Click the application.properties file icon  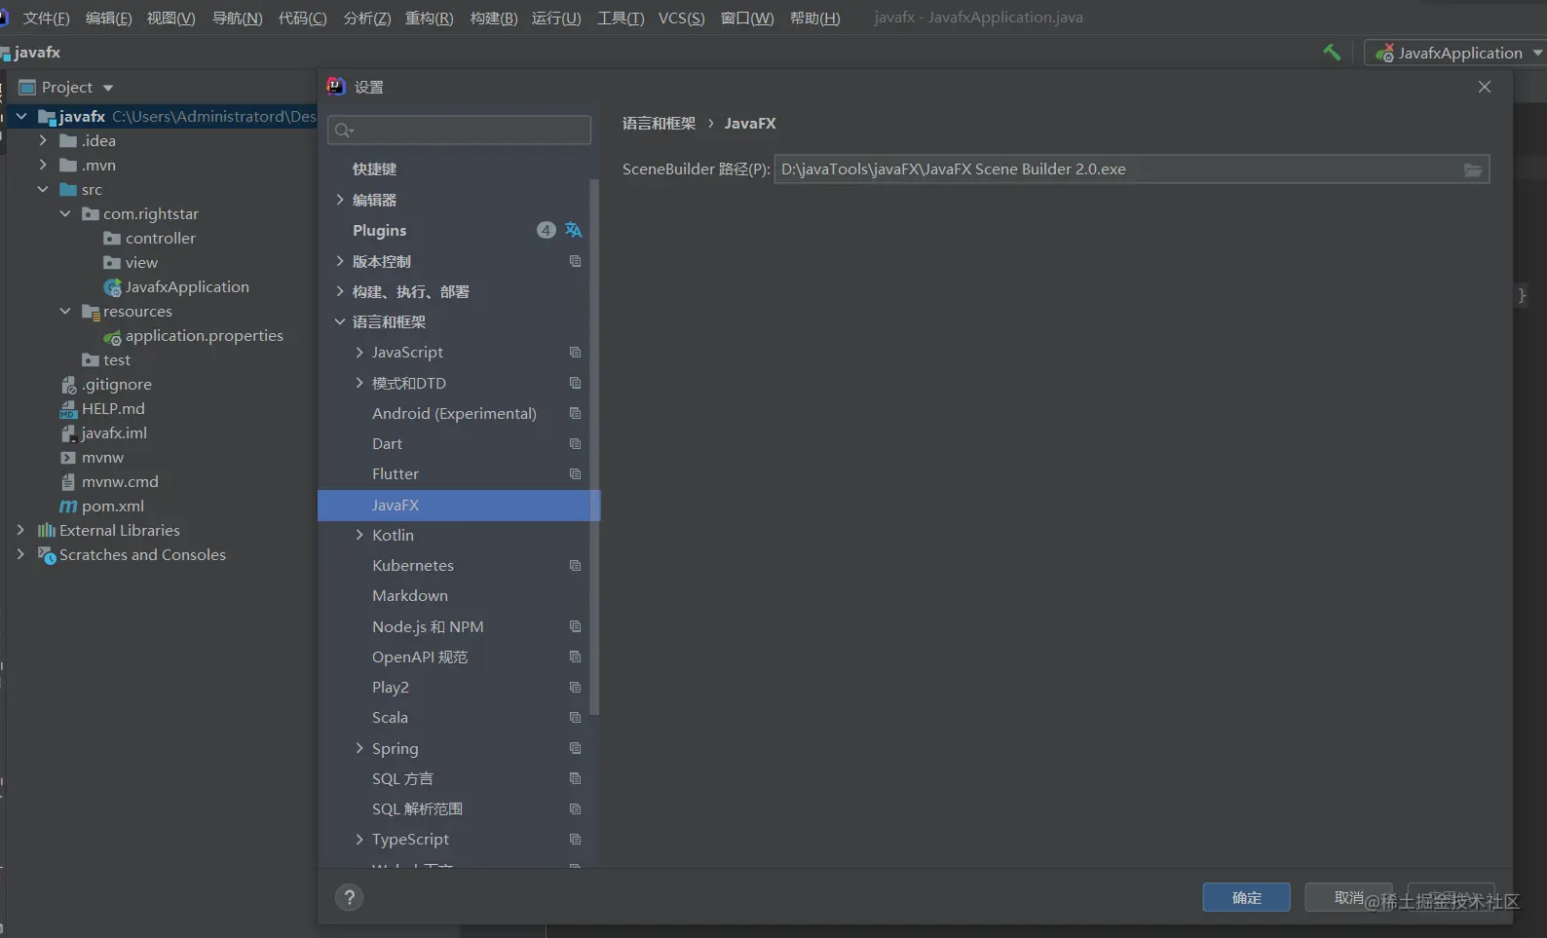click(x=112, y=337)
